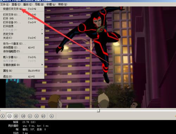Select 载入字幕 menu entry
This screenshot has width=176, height=134.
pos(22,57)
